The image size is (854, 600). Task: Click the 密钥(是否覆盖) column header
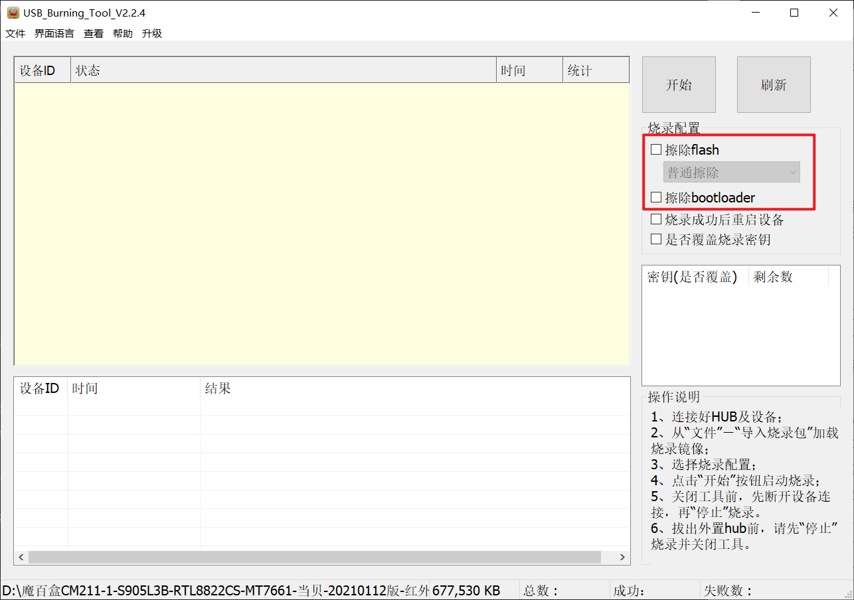[695, 277]
